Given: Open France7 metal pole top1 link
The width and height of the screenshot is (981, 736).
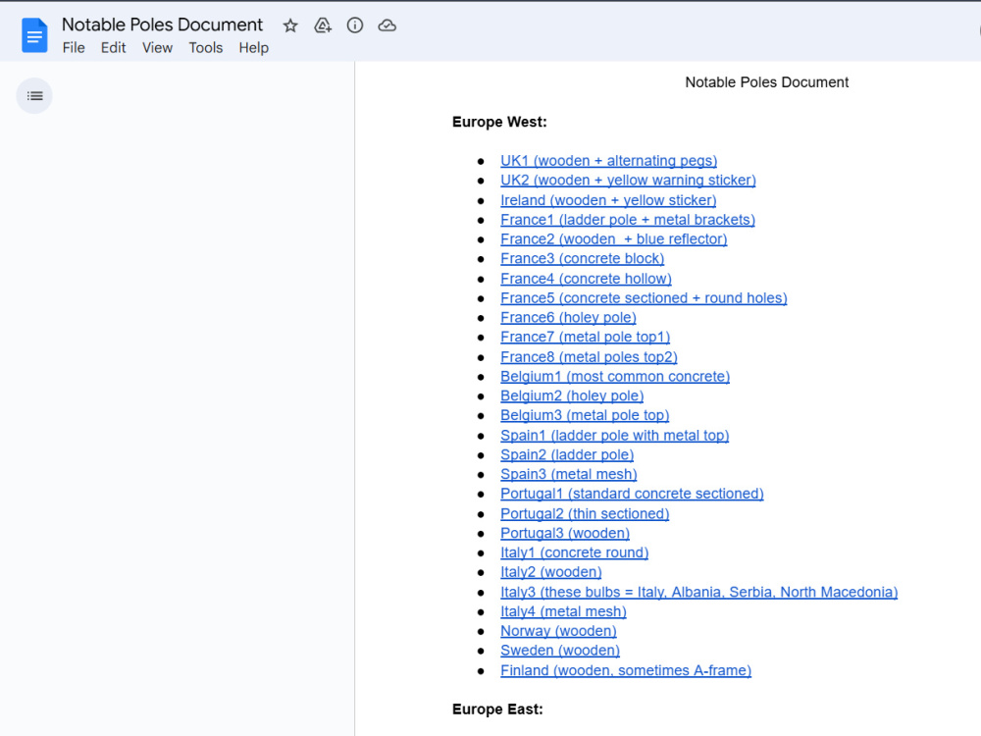Looking at the screenshot, I should pos(585,337).
